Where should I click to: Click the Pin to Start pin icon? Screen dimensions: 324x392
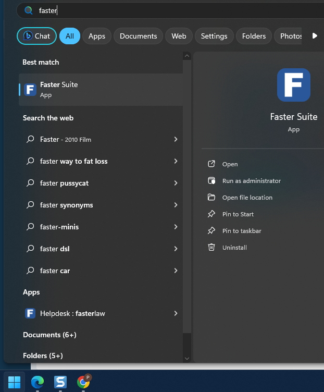(x=211, y=214)
